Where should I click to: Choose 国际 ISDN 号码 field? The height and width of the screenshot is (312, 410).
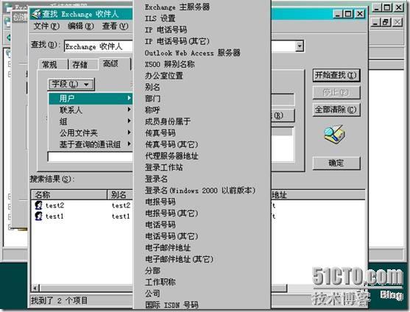(202, 305)
